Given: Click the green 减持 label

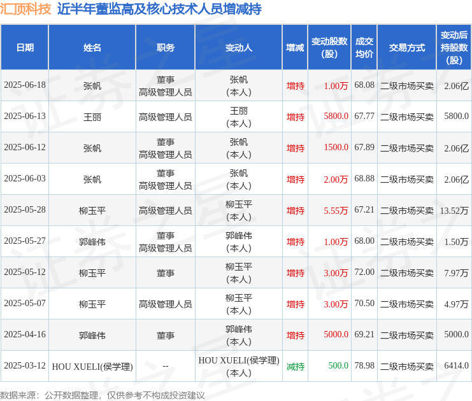Looking at the screenshot, I should pyautogui.click(x=296, y=367).
